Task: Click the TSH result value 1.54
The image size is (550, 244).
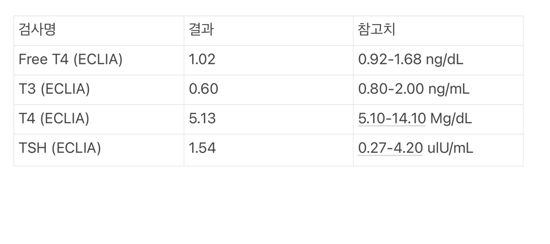Action: pos(202,148)
